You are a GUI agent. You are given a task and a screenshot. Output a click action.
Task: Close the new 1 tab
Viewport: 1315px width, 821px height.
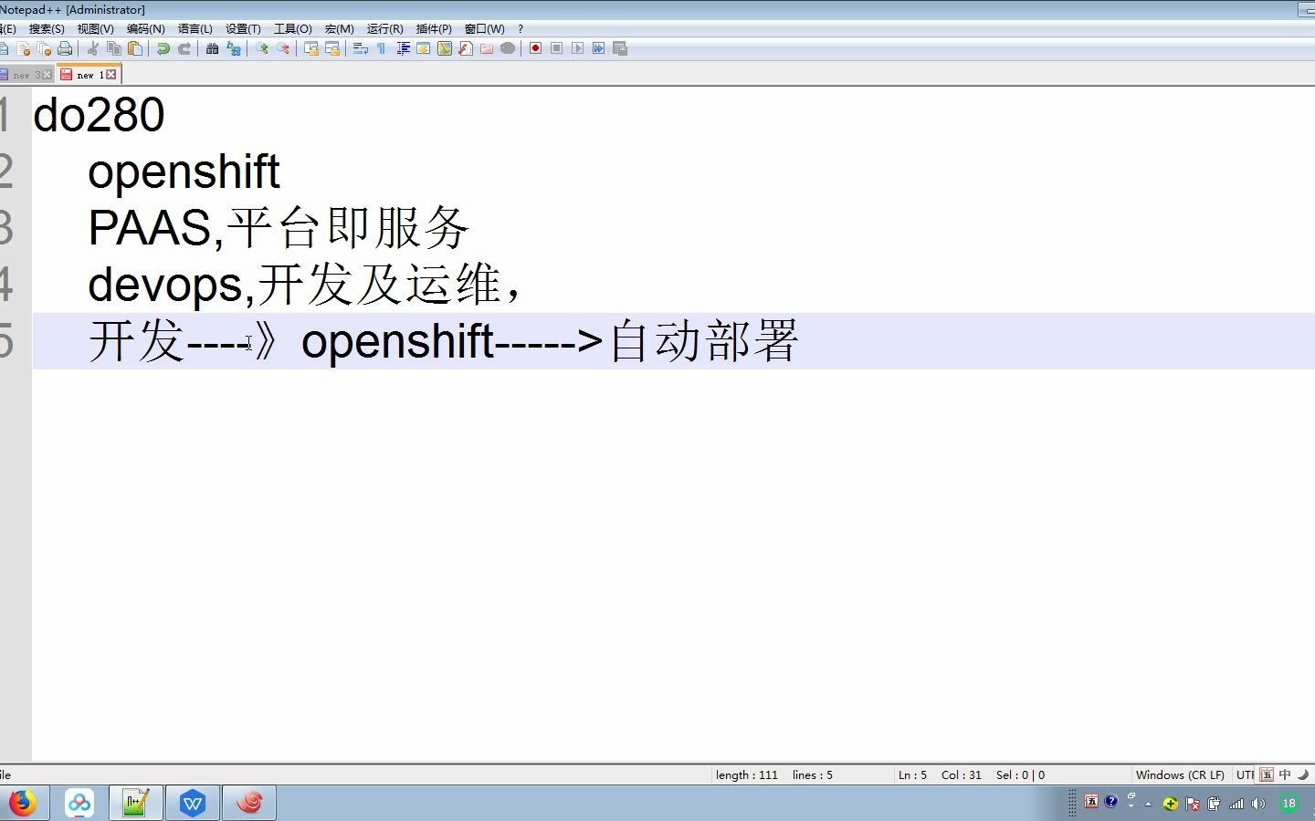click(x=111, y=75)
